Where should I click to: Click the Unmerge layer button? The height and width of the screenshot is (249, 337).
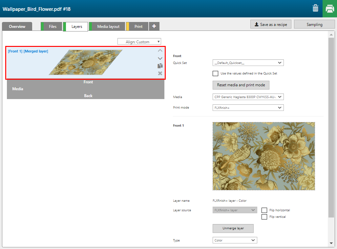pos(233,228)
